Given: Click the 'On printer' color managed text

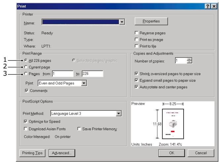Looking at the screenshot, I should tap(63, 137).
